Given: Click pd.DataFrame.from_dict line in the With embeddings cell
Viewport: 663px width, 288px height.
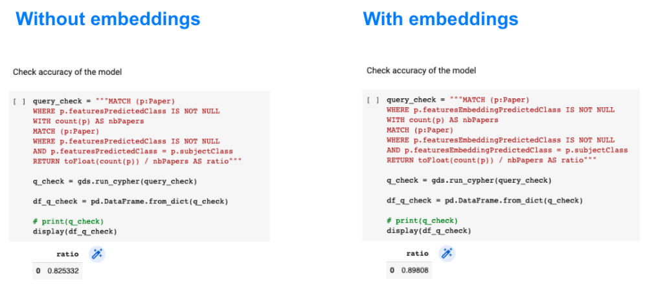Looking at the screenshot, I should [484, 200].
